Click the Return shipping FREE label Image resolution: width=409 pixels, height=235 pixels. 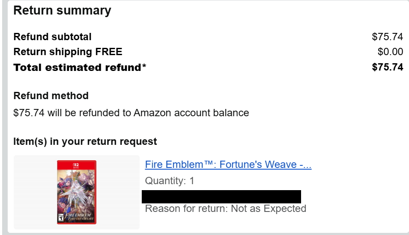tap(68, 52)
